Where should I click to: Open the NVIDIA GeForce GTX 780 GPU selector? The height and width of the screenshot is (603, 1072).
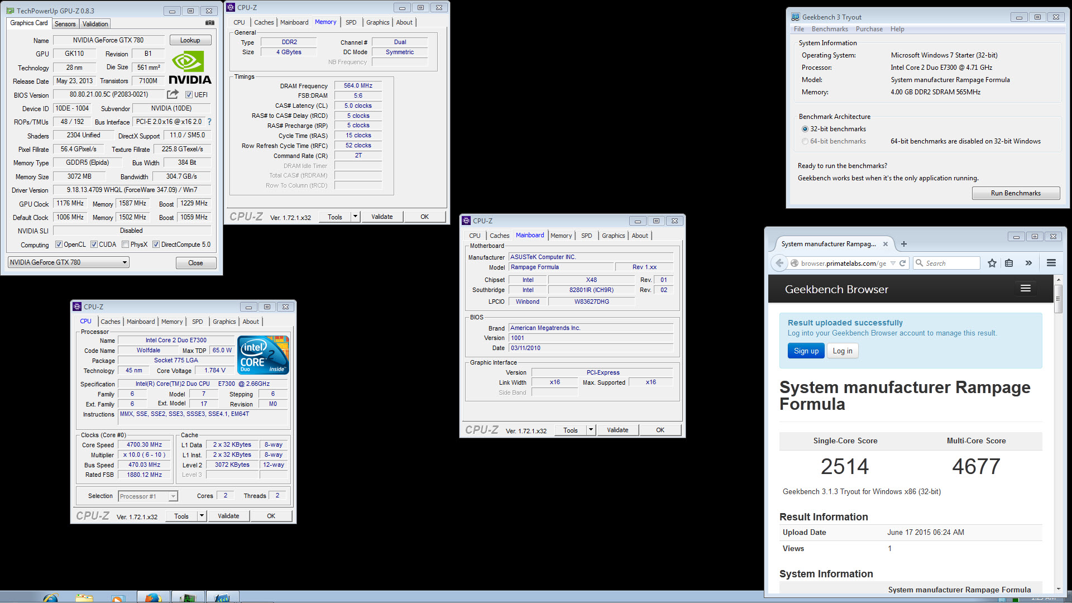click(69, 262)
